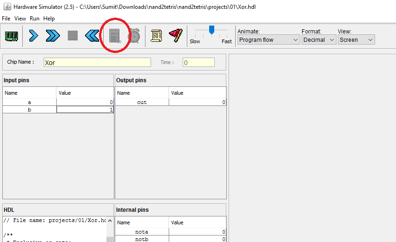This screenshot has width=396, height=242.
Task: Expand the View Screen dropdown
Action: click(356, 40)
